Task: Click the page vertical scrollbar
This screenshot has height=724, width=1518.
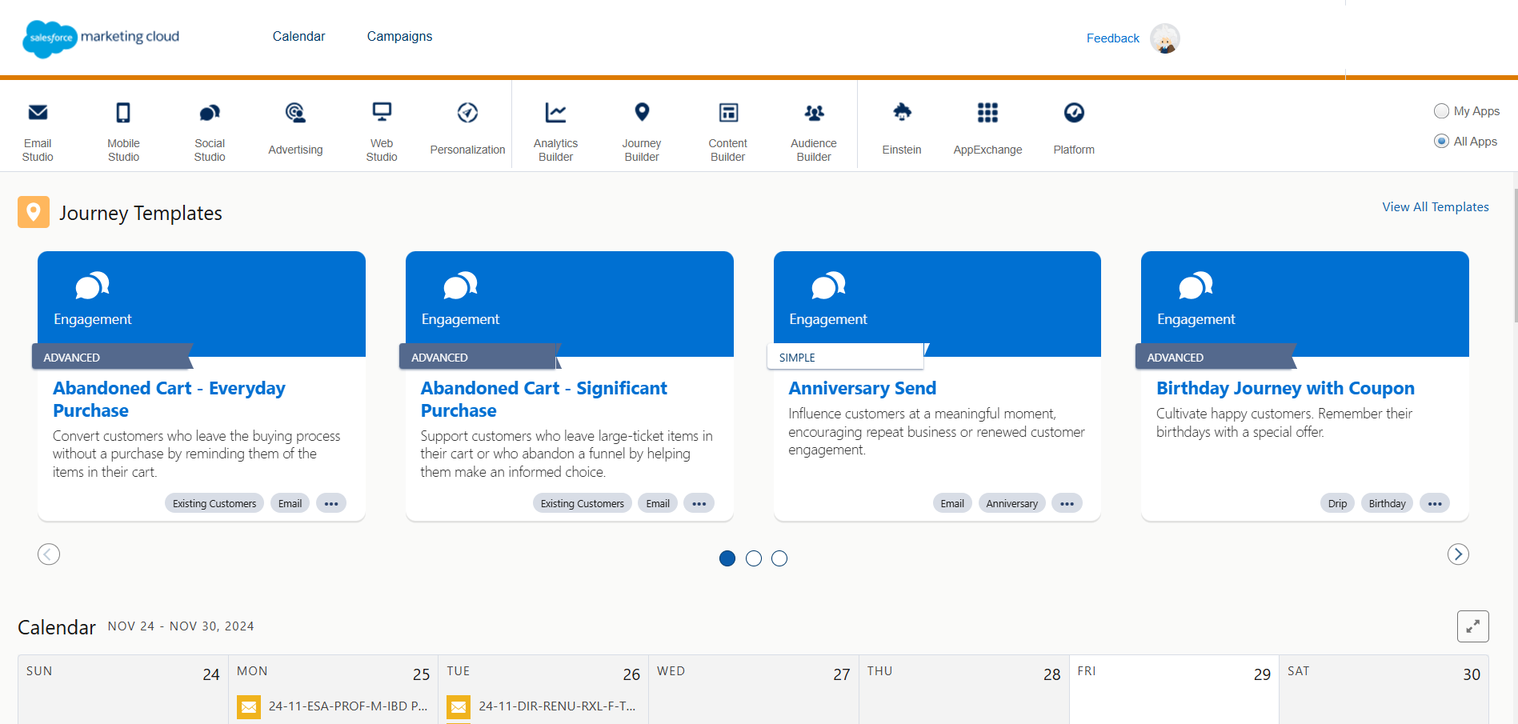Action: tap(1515, 256)
